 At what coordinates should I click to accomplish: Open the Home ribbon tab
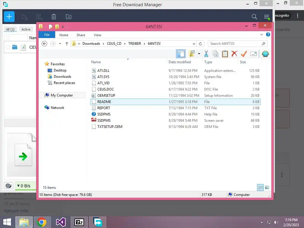(x=64, y=35)
